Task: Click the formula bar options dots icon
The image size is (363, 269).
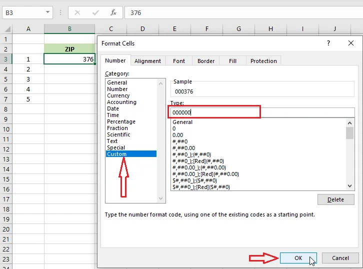Action: coord(60,12)
